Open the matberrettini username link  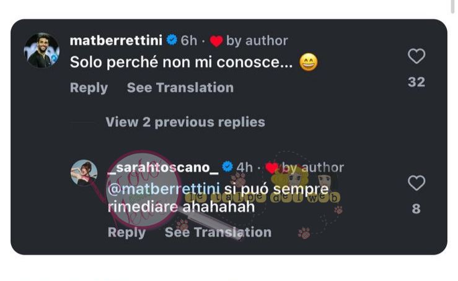pos(116,40)
